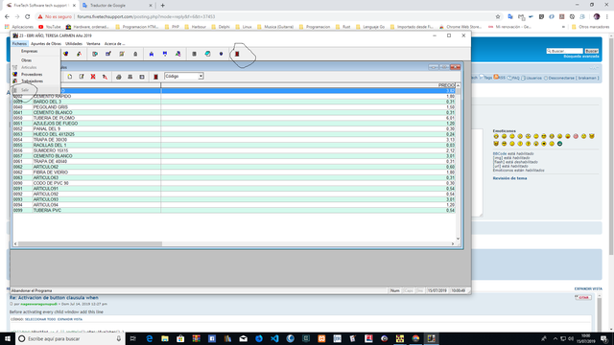
Task: Select the PEGOLAND GRIS row
Action: [234, 107]
